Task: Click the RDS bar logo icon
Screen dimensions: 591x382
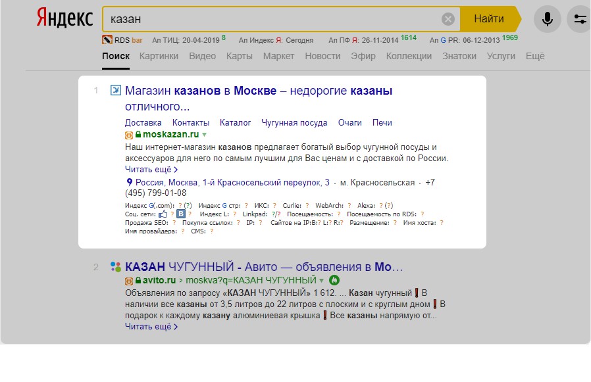Action: tap(107, 39)
